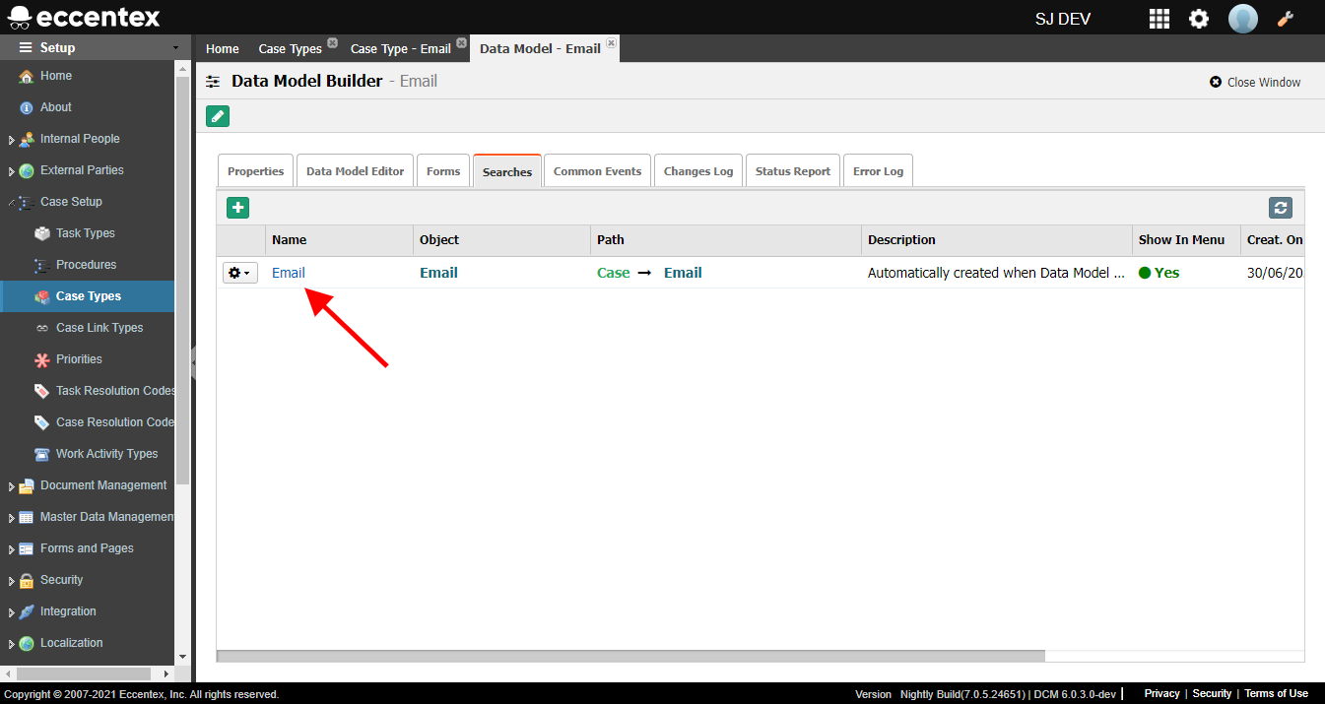Screen dimensions: 1325x704
Task: Click the sidebar vertical scrollbar
Action: [x=182, y=281]
